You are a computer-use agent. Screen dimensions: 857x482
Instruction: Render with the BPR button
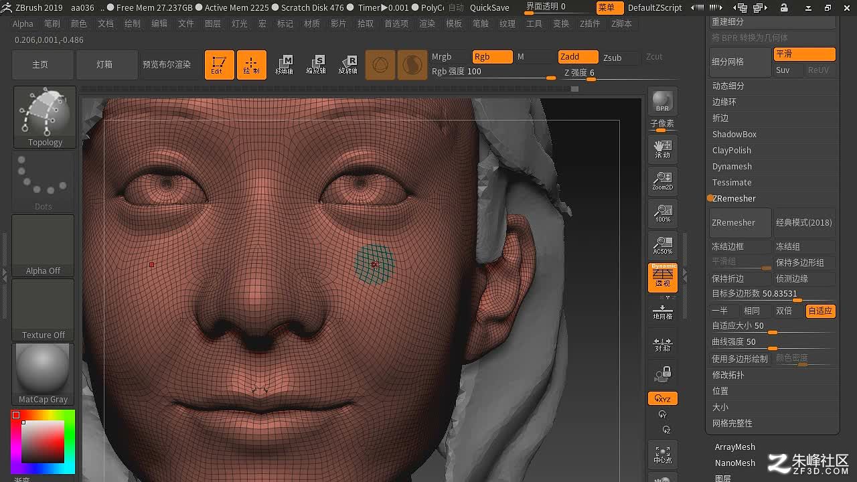pos(662,100)
